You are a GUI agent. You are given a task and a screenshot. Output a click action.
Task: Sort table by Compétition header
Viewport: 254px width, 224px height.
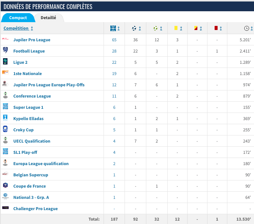(16, 29)
